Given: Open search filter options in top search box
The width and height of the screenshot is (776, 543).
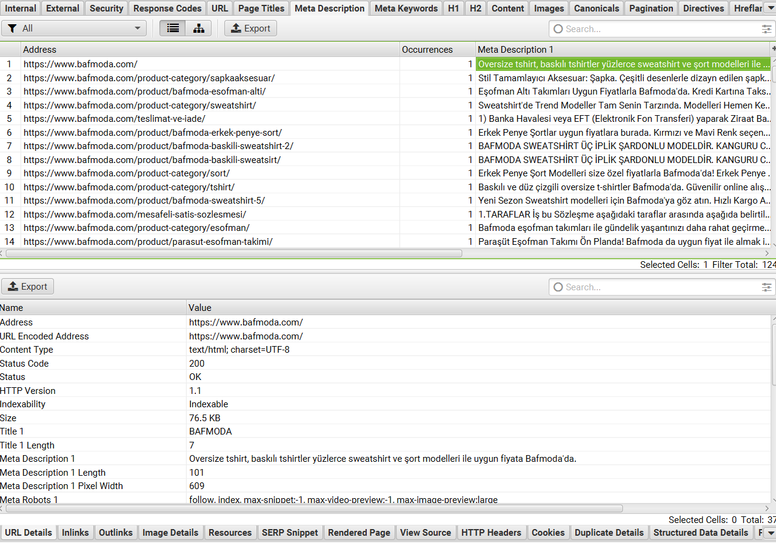Looking at the screenshot, I should (766, 29).
